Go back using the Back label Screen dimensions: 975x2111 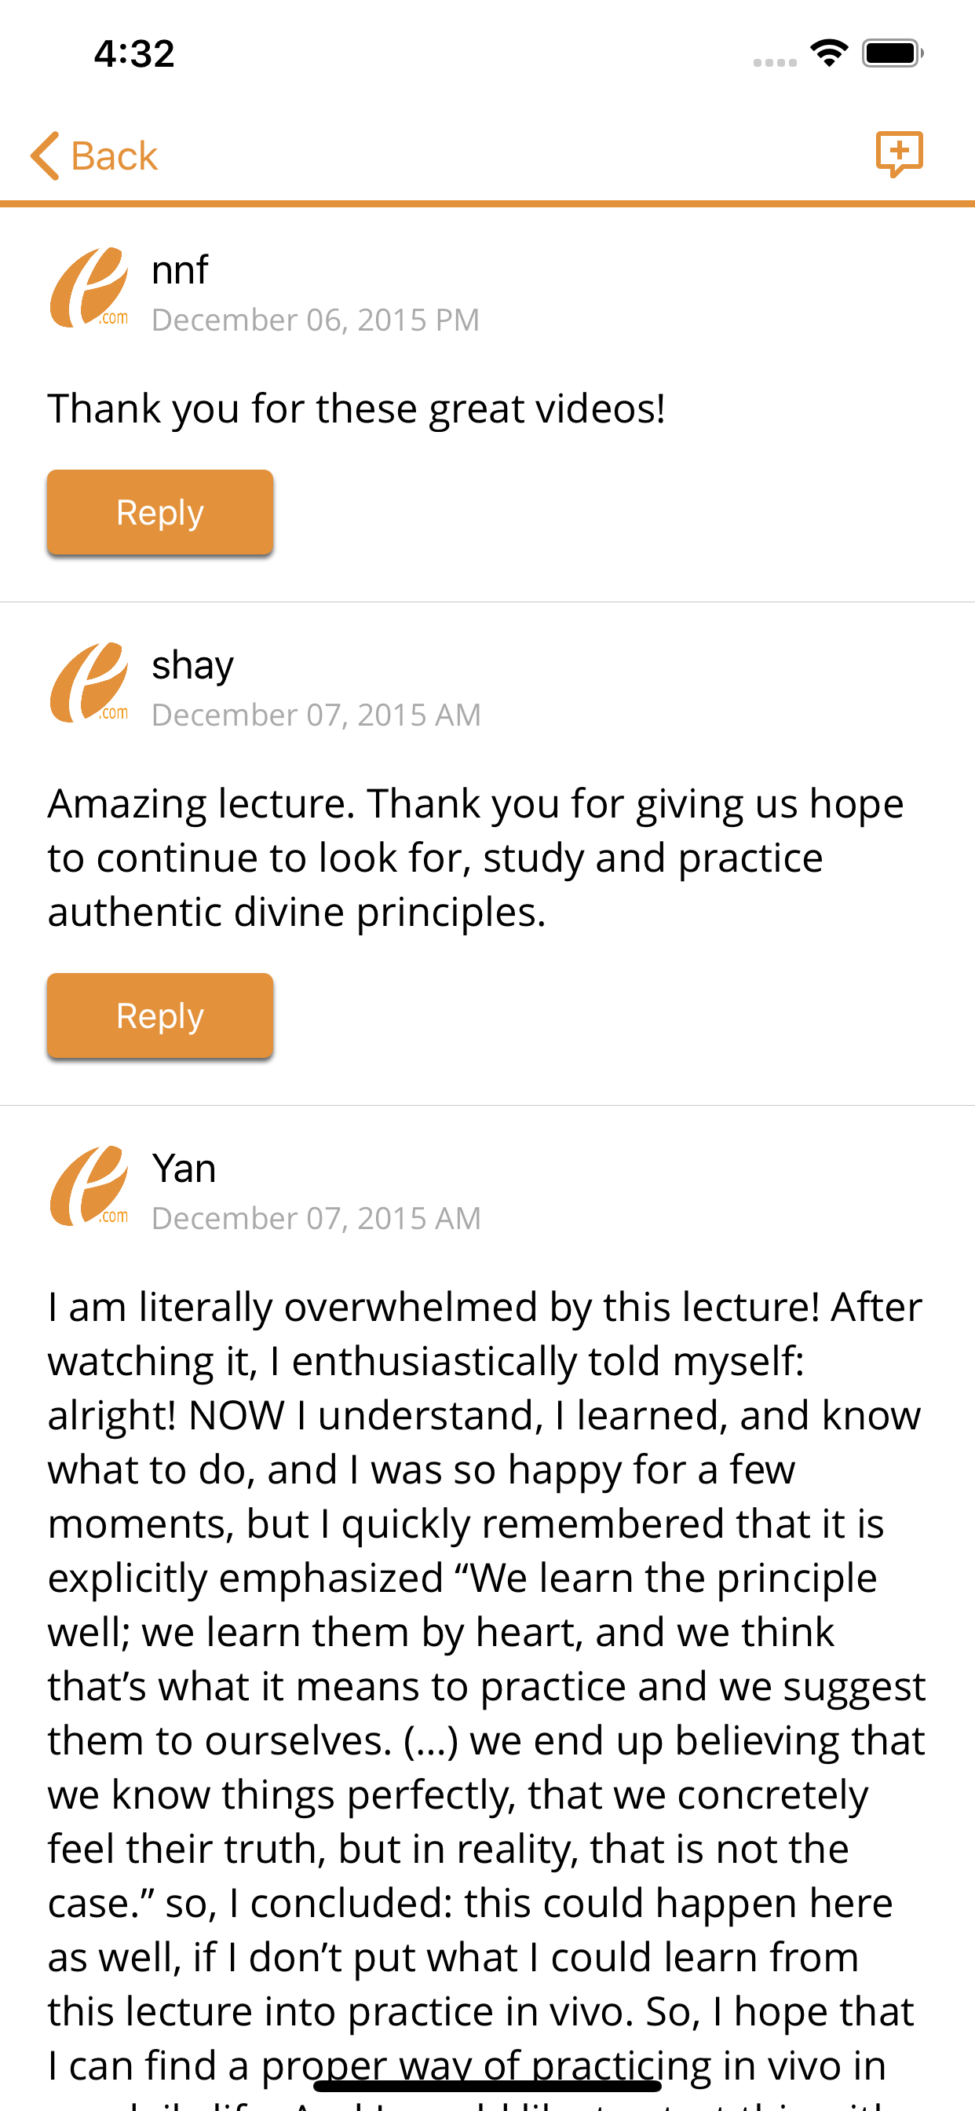pos(114,155)
